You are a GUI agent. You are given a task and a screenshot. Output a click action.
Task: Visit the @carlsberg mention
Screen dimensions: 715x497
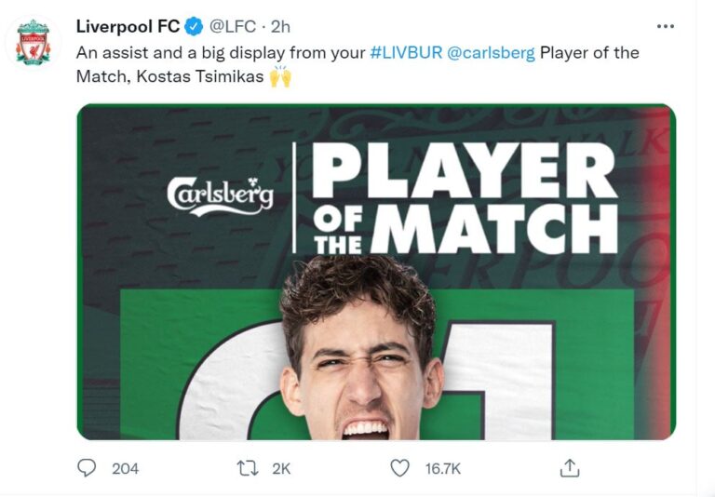tap(492, 53)
